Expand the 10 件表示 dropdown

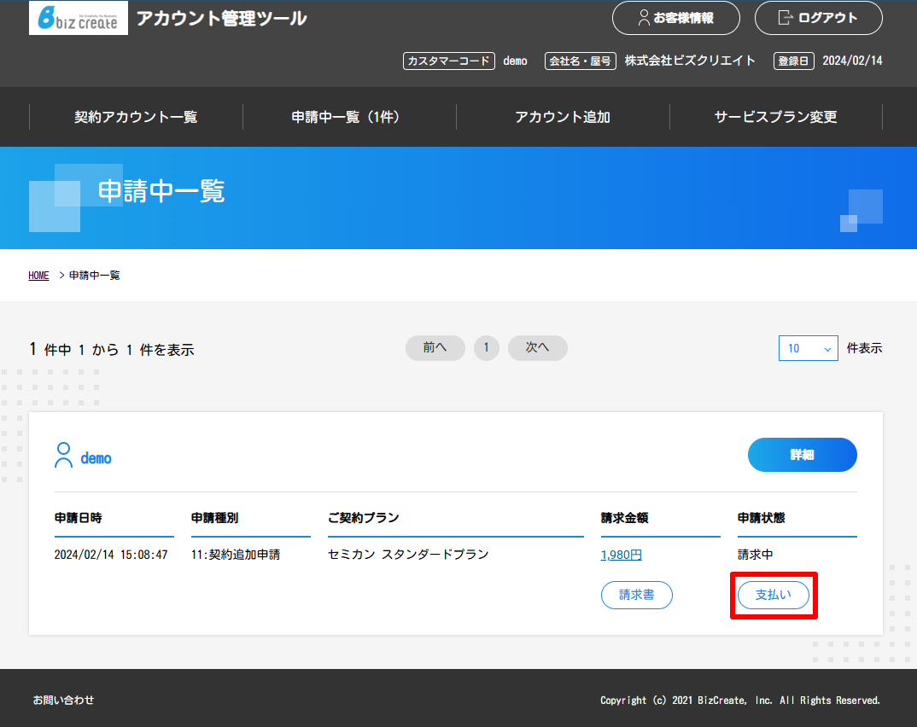[x=809, y=348]
